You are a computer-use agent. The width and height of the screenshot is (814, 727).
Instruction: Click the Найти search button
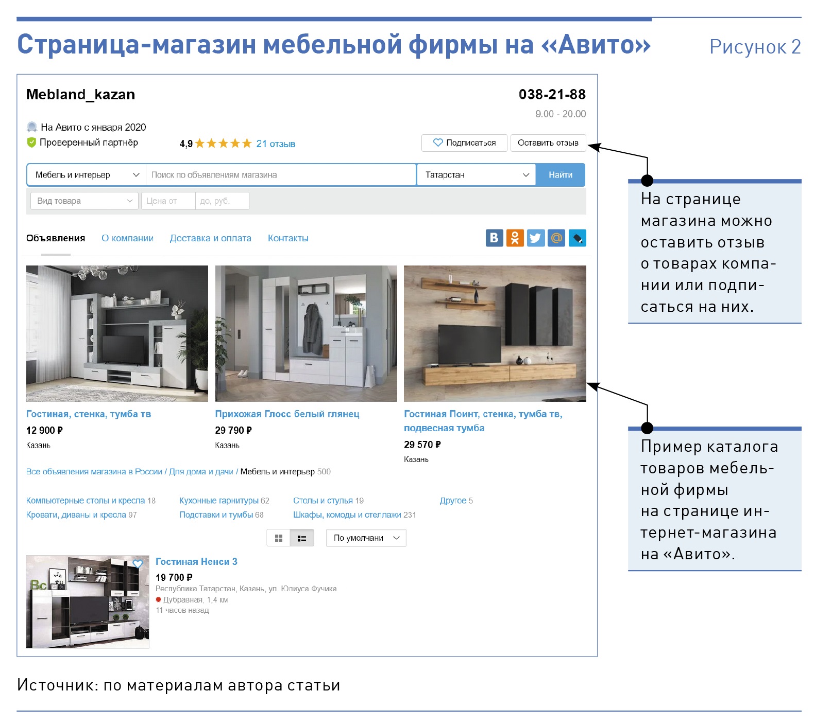coord(560,175)
